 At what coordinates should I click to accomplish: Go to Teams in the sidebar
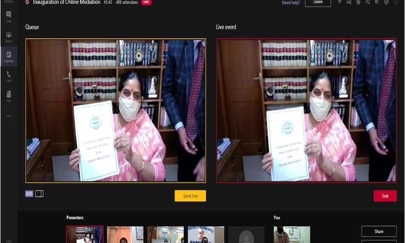8,36
